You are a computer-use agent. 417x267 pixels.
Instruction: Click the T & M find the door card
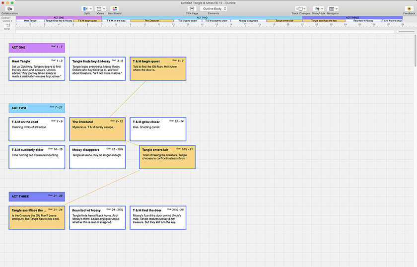click(x=157, y=217)
